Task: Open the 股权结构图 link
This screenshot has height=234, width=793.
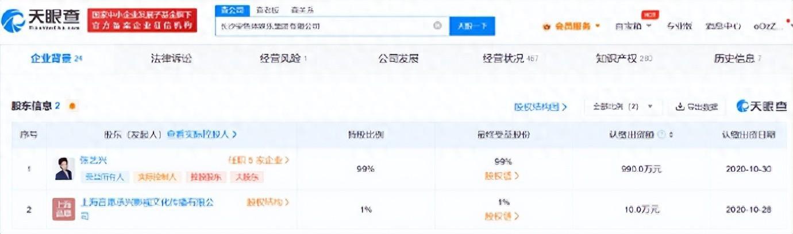Action: (x=540, y=107)
